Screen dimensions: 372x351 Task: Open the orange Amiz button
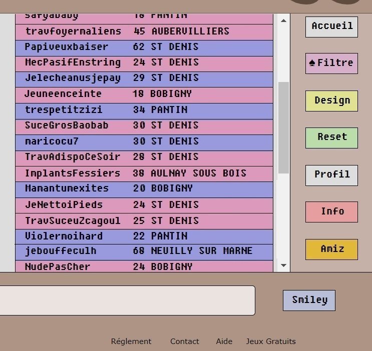(x=331, y=249)
